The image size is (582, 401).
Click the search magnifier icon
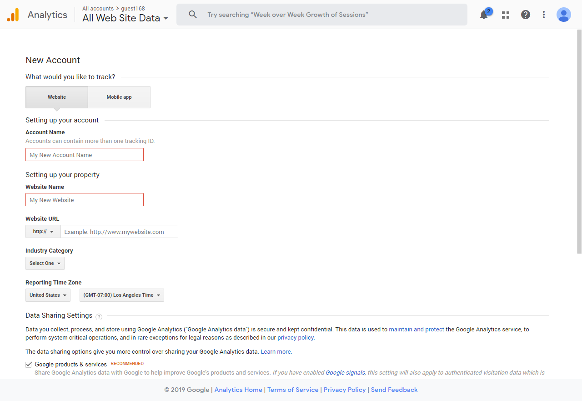pyautogui.click(x=193, y=15)
